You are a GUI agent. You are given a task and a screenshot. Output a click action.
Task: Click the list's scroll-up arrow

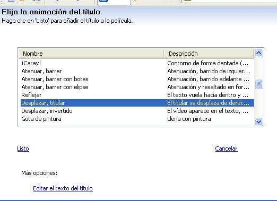[258, 53]
